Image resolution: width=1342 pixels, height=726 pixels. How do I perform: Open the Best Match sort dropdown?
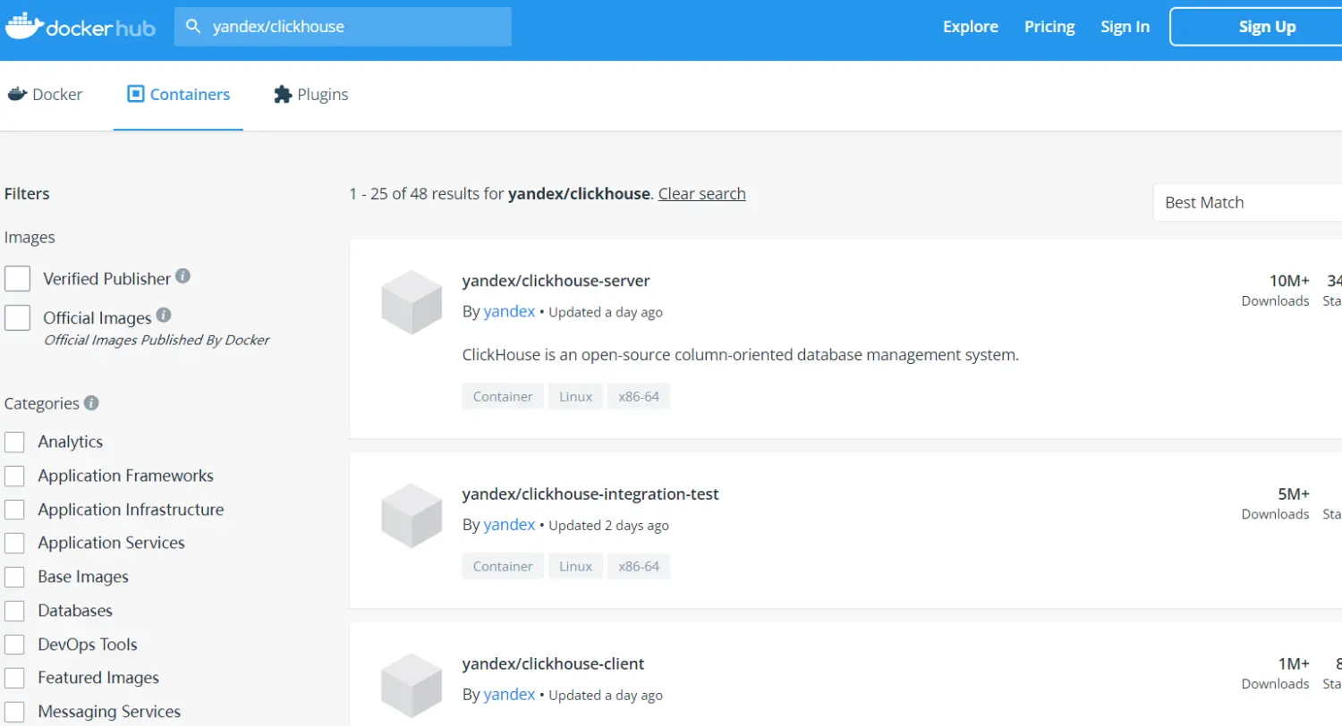[1247, 203]
